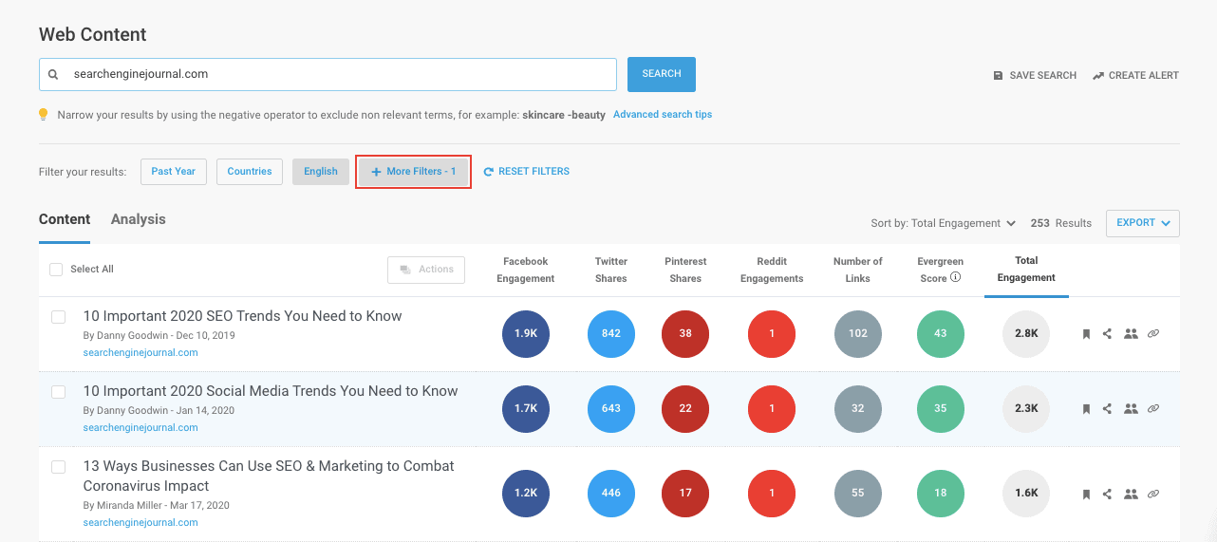Screen dimensions: 1217x542
Task: Expand the Export dropdown button
Action: click(x=1142, y=223)
